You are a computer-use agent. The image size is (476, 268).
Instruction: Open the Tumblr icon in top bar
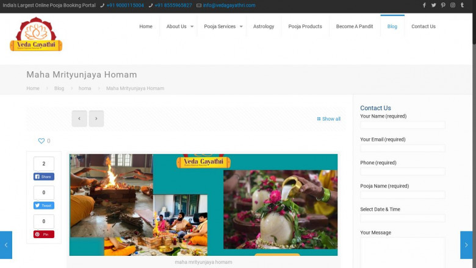462,5
